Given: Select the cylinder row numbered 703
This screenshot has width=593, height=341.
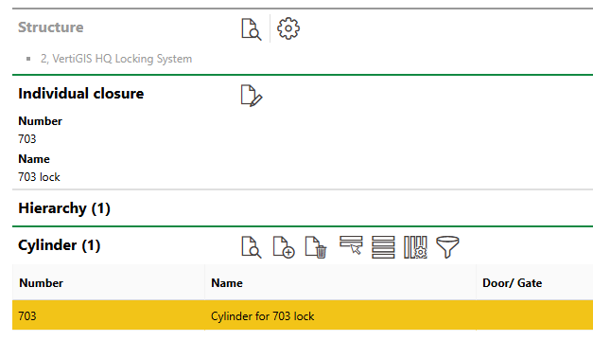Looking at the screenshot, I should coord(303,315).
